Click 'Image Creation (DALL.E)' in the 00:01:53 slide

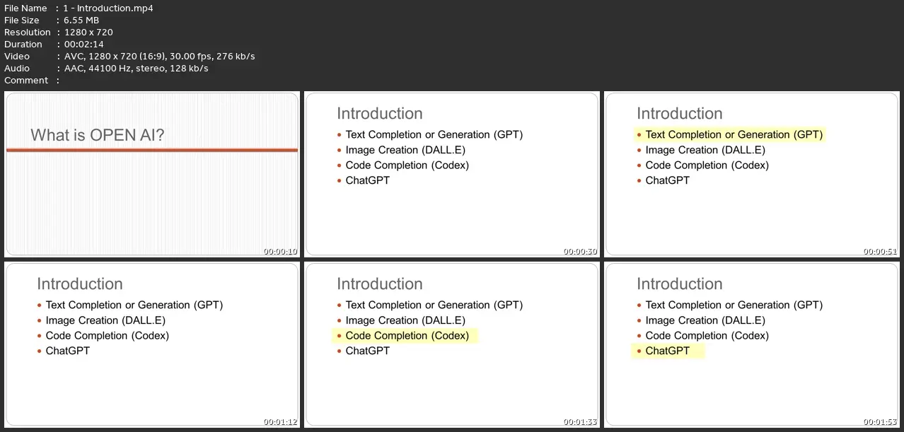coord(706,320)
